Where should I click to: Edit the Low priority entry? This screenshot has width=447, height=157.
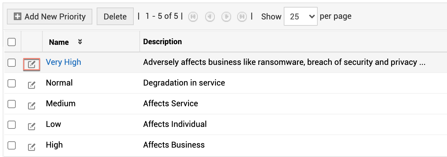pos(32,126)
